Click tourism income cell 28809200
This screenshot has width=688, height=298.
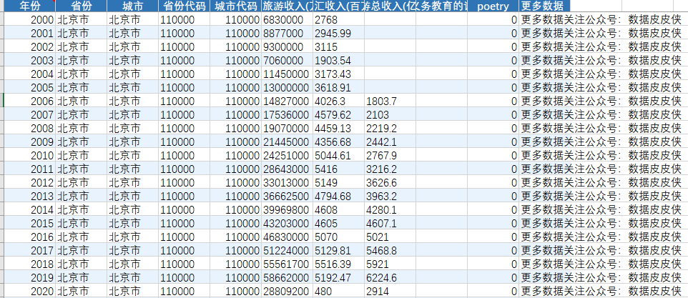click(287, 292)
